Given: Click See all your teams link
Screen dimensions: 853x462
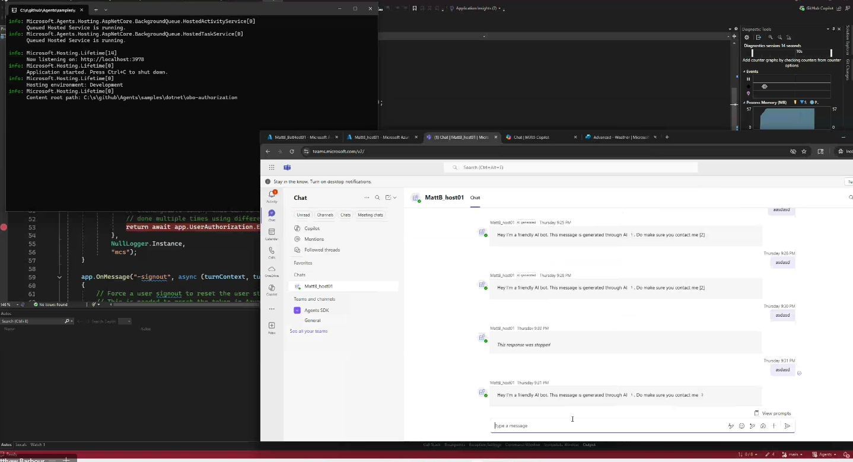Looking at the screenshot, I should [308, 331].
